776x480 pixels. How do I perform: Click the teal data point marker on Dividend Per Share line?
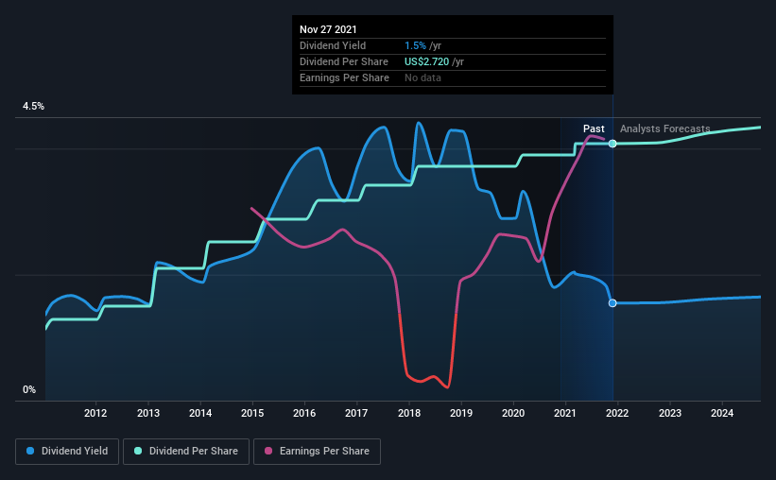[x=612, y=144]
